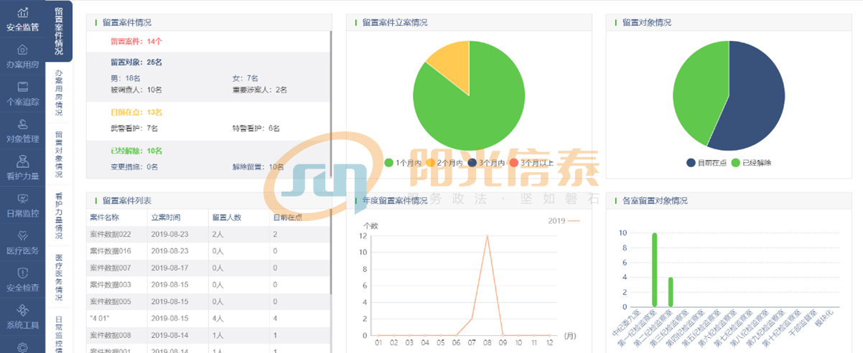
Task: Select the row 案件数据016
Action: pos(207,251)
